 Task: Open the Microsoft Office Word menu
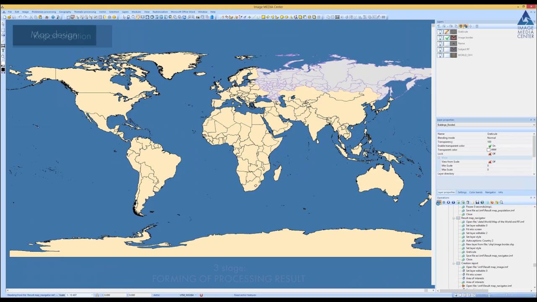tap(183, 12)
